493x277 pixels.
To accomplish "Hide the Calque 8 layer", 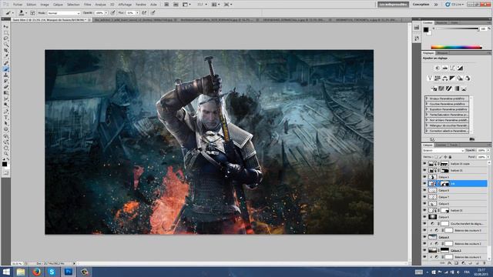I will [424, 190].
